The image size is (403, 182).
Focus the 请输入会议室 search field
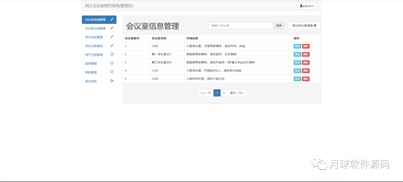(241, 26)
